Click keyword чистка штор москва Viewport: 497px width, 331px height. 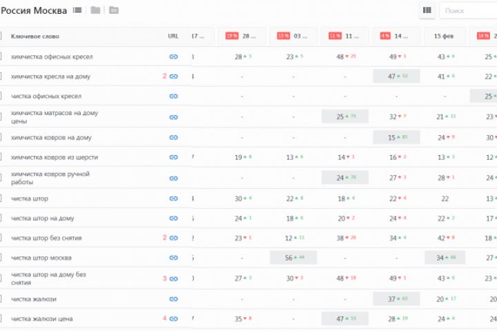click(x=41, y=258)
